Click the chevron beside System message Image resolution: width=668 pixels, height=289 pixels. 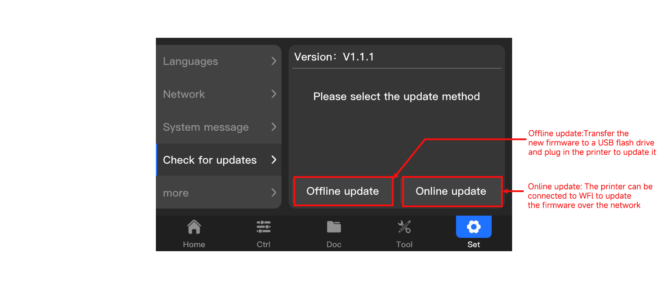273,127
